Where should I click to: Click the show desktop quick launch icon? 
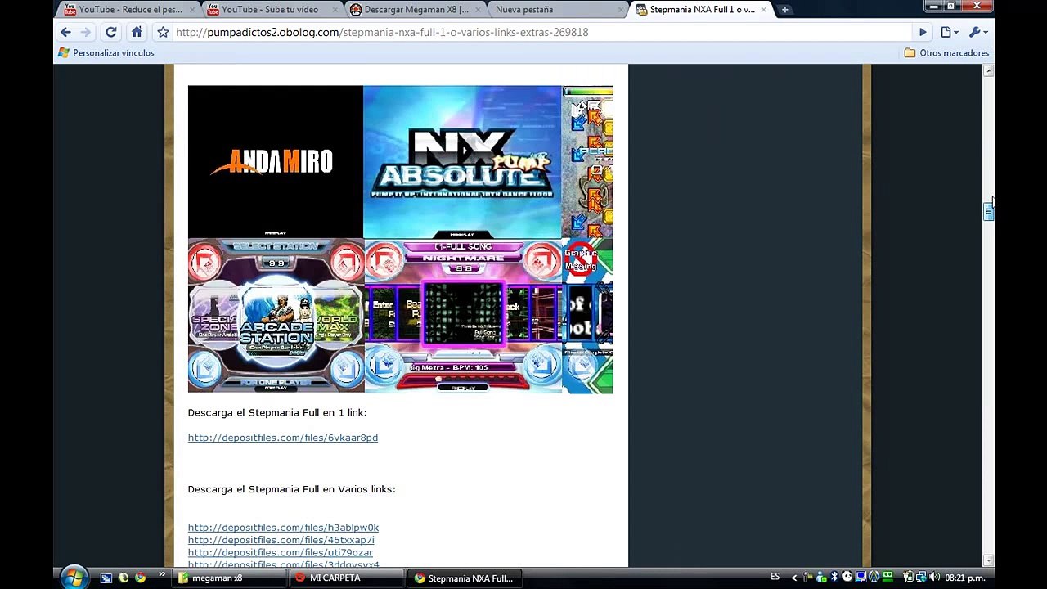point(106,578)
